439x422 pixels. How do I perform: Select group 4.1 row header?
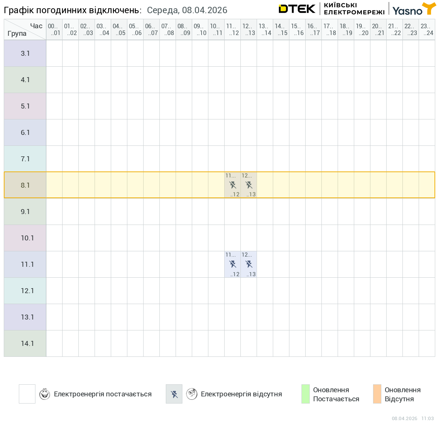pyautogui.click(x=25, y=80)
